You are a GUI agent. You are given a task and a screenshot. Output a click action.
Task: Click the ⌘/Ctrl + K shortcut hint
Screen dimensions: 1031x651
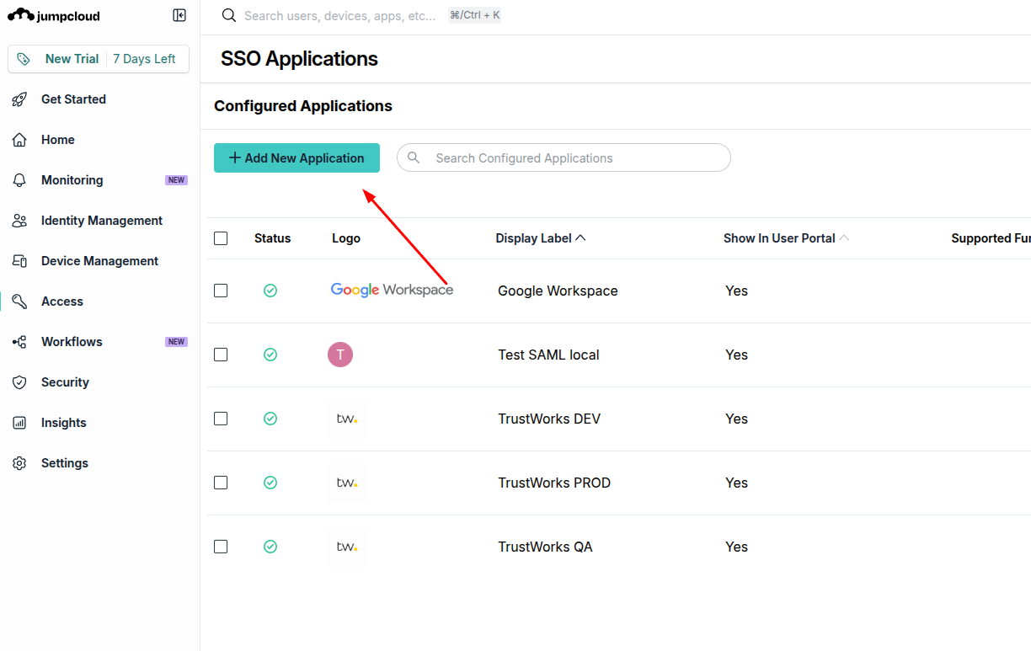pos(475,15)
